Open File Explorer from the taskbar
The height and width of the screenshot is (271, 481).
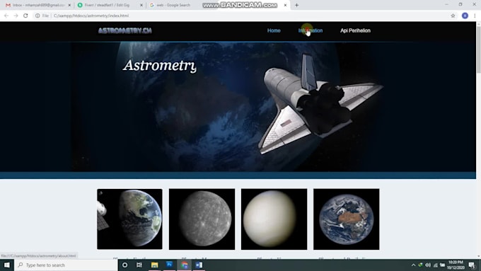pos(154,265)
